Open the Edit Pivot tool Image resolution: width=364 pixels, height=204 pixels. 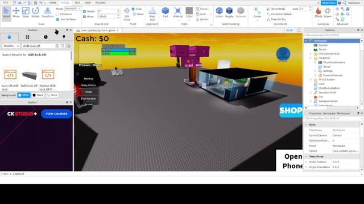click(x=127, y=14)
